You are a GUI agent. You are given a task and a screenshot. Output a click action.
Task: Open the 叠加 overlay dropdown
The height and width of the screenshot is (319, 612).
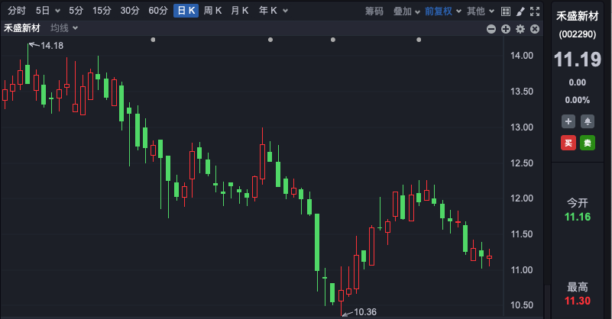pos(406,11)
